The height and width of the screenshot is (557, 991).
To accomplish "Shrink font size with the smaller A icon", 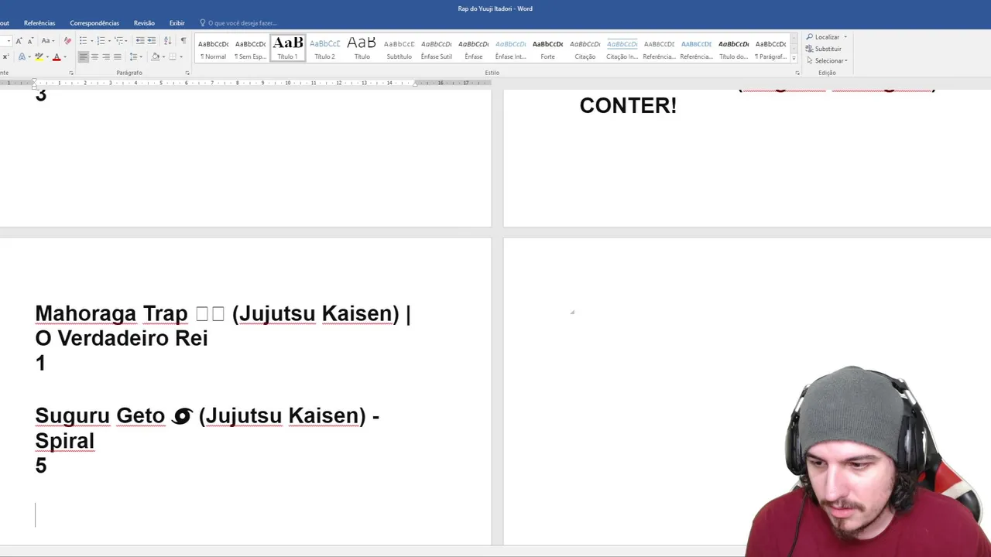I will (x=31, y=40).
